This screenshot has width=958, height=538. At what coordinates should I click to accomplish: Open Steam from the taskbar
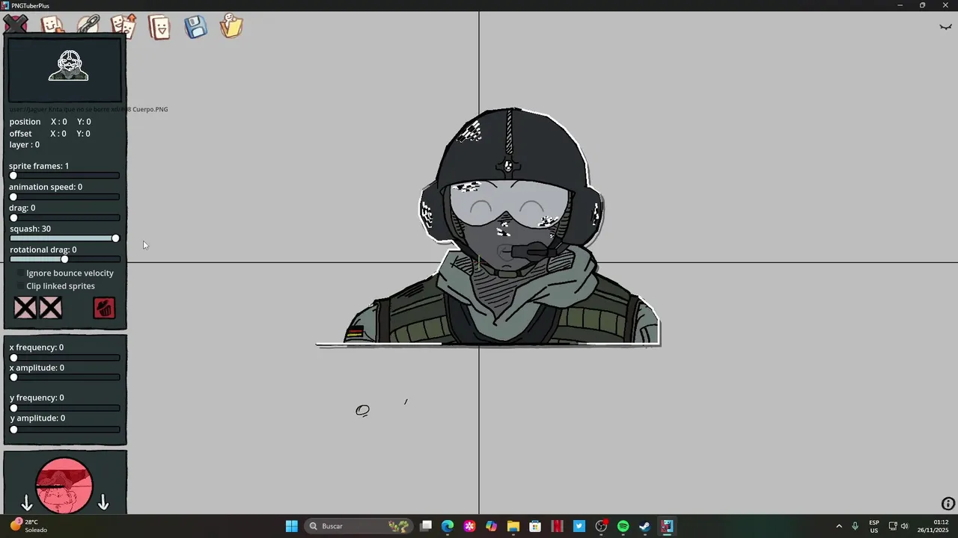[644, 526]
